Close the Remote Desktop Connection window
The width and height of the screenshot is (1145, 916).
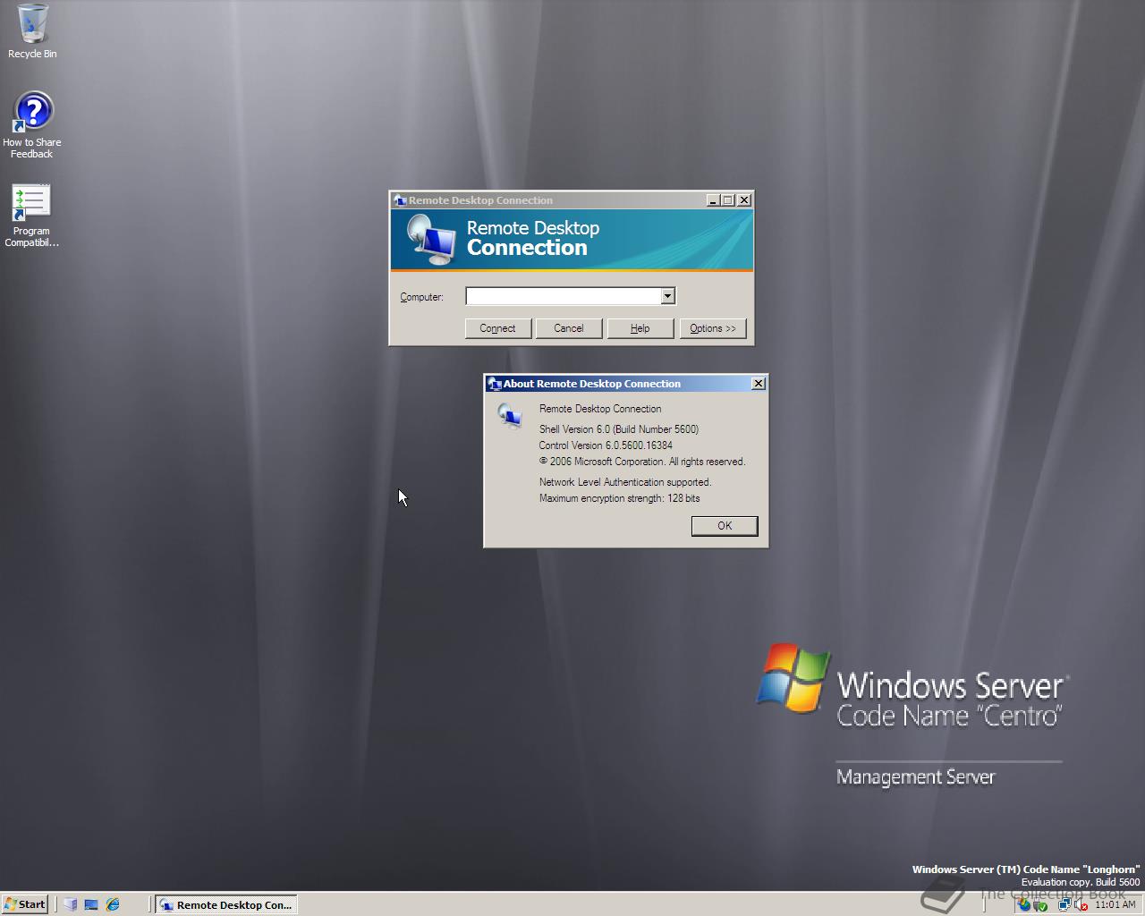click(x=744, y=200)
